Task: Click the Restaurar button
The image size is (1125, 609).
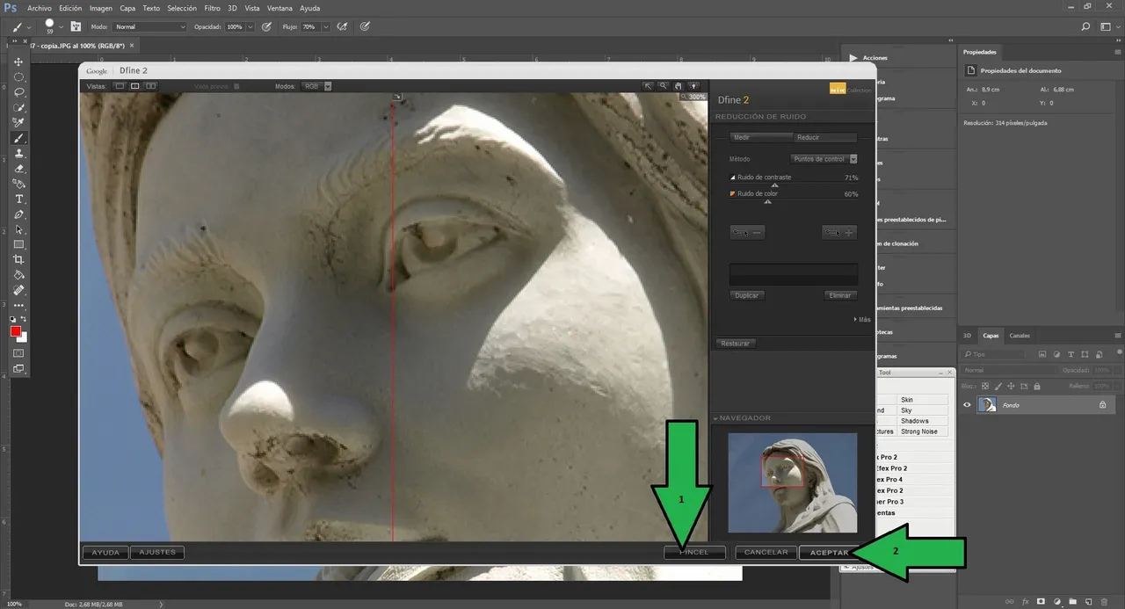Action: click(x=736, y=343)
